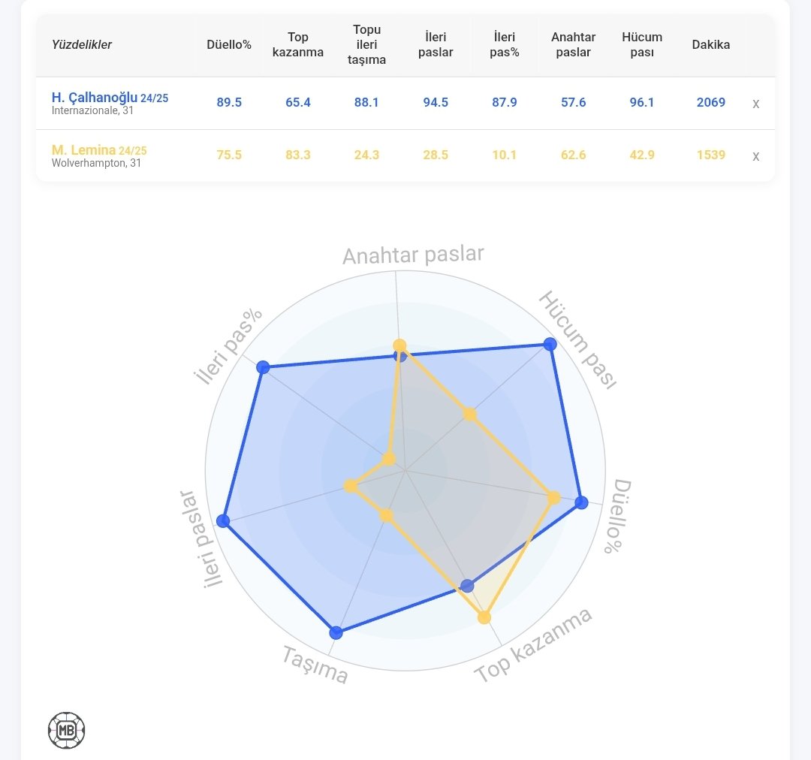
Task: Click Çalhanoğlu's 2069 minutes value
Action: [710, 102]
